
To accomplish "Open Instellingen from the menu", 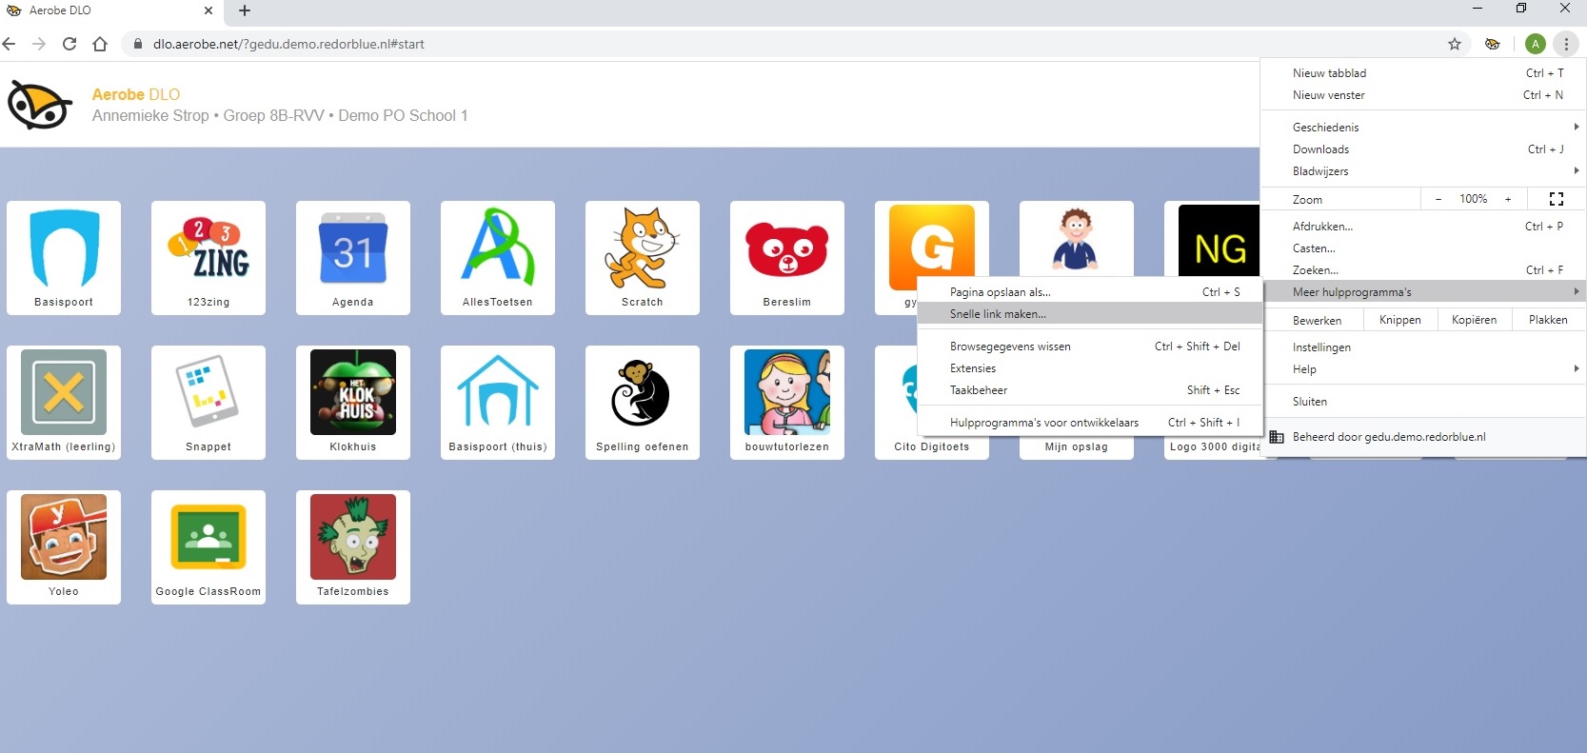I will (x=1424, y=347).
